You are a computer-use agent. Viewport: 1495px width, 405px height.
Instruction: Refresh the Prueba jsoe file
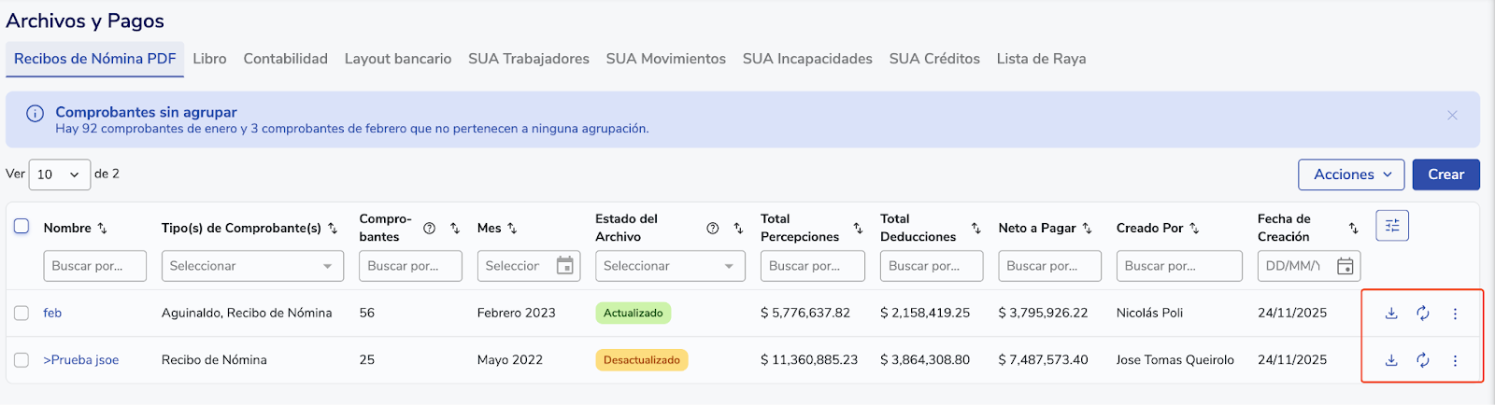[x=1423, y=360]
